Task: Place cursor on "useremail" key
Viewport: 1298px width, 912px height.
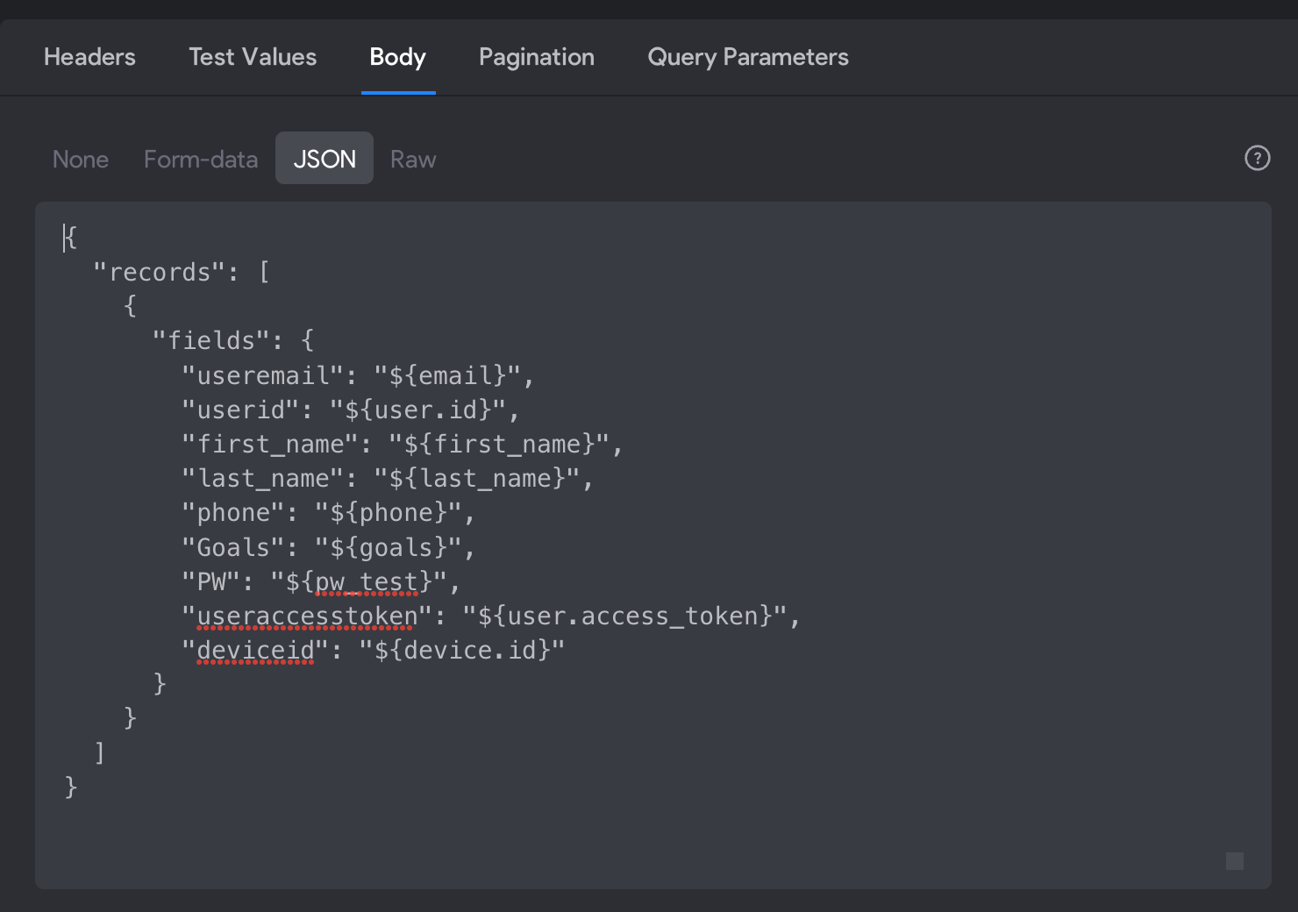Action: (262, 375)
